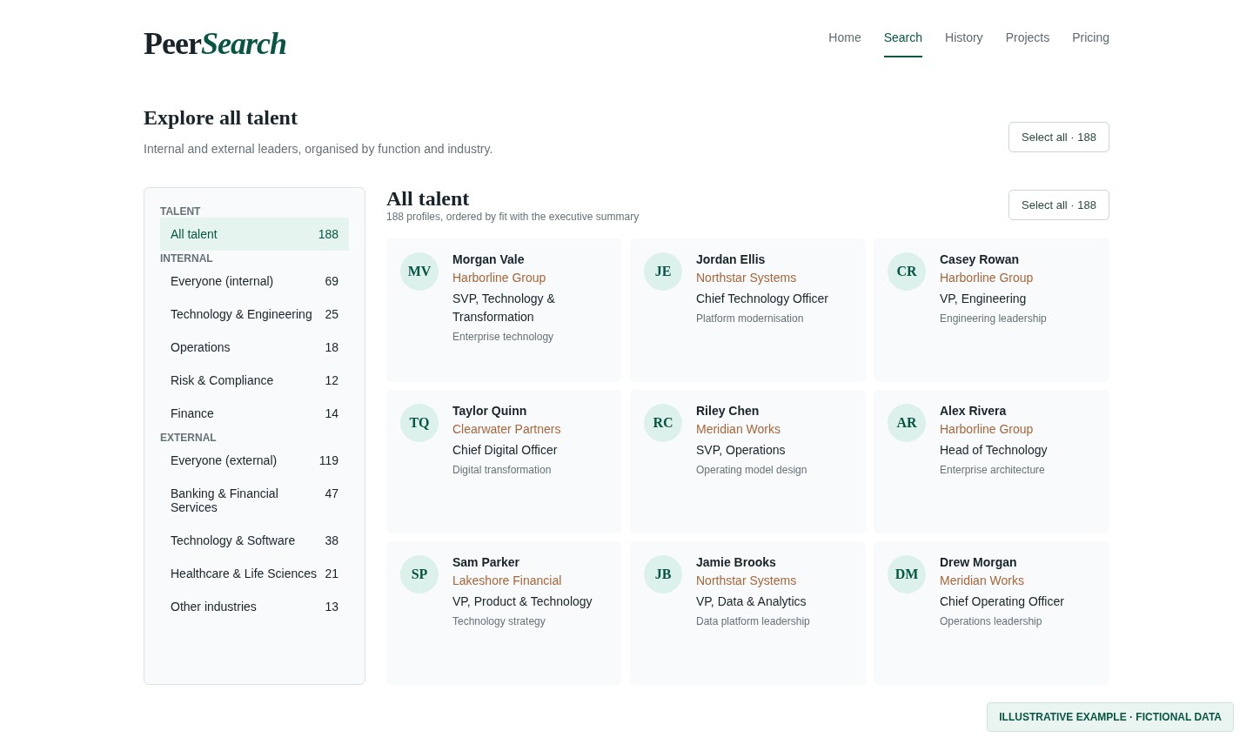Open the History page
Viewport: 1253px width, 751px height.
point(964,37)
